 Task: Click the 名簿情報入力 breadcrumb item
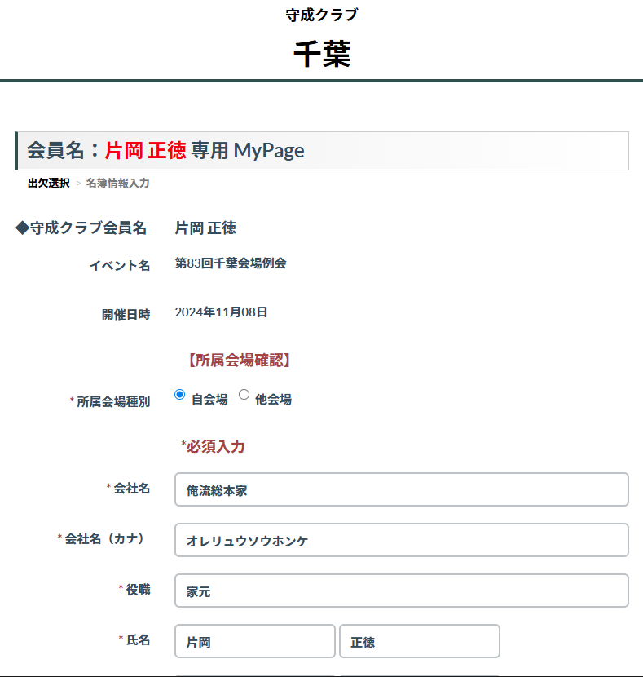click(117, 183)
